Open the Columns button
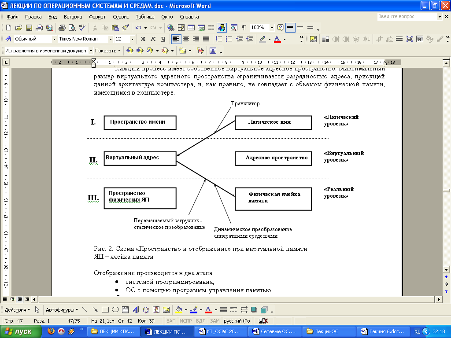 pos(211,28)
